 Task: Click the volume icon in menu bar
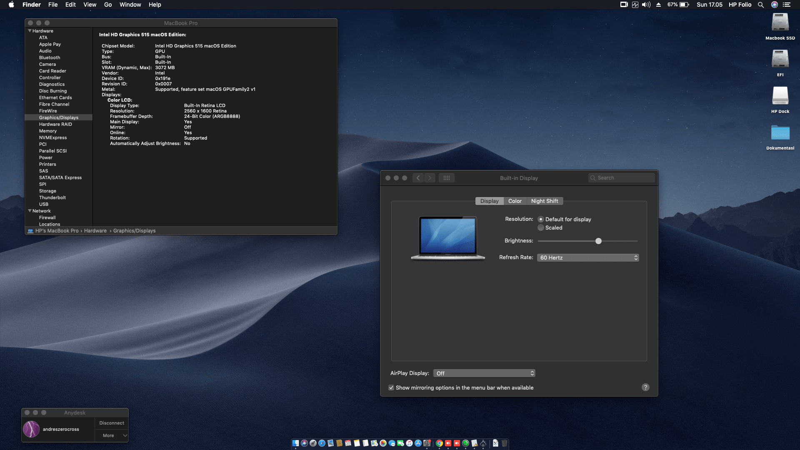(x=646, y=5)
